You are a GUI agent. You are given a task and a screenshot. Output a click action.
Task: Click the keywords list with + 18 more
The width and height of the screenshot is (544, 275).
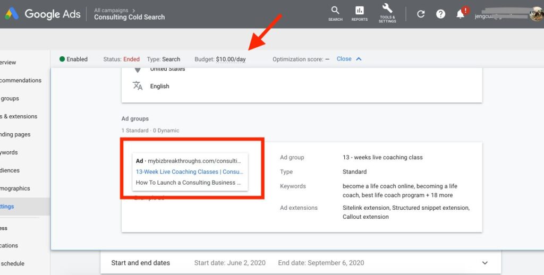[399, 191]
